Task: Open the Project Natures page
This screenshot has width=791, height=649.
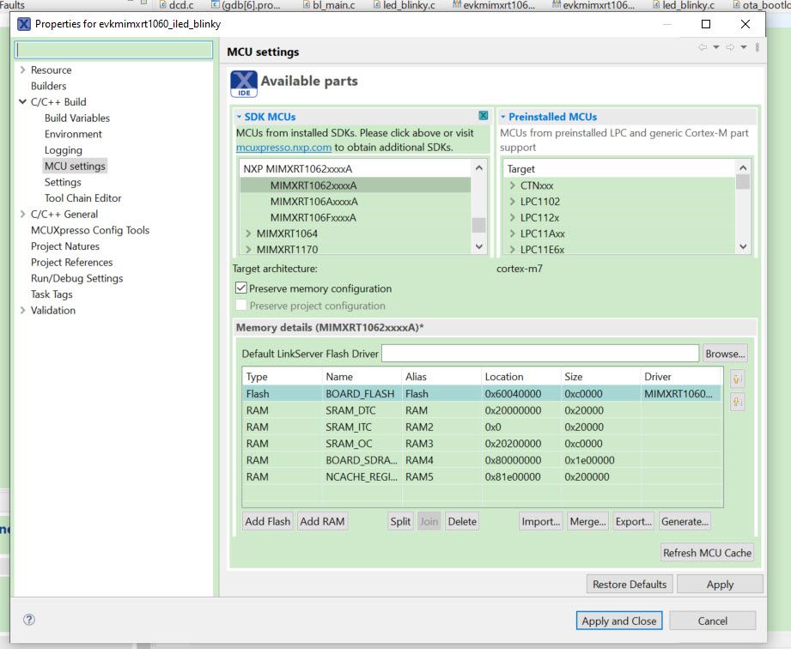Action: (x=65, y=246)
